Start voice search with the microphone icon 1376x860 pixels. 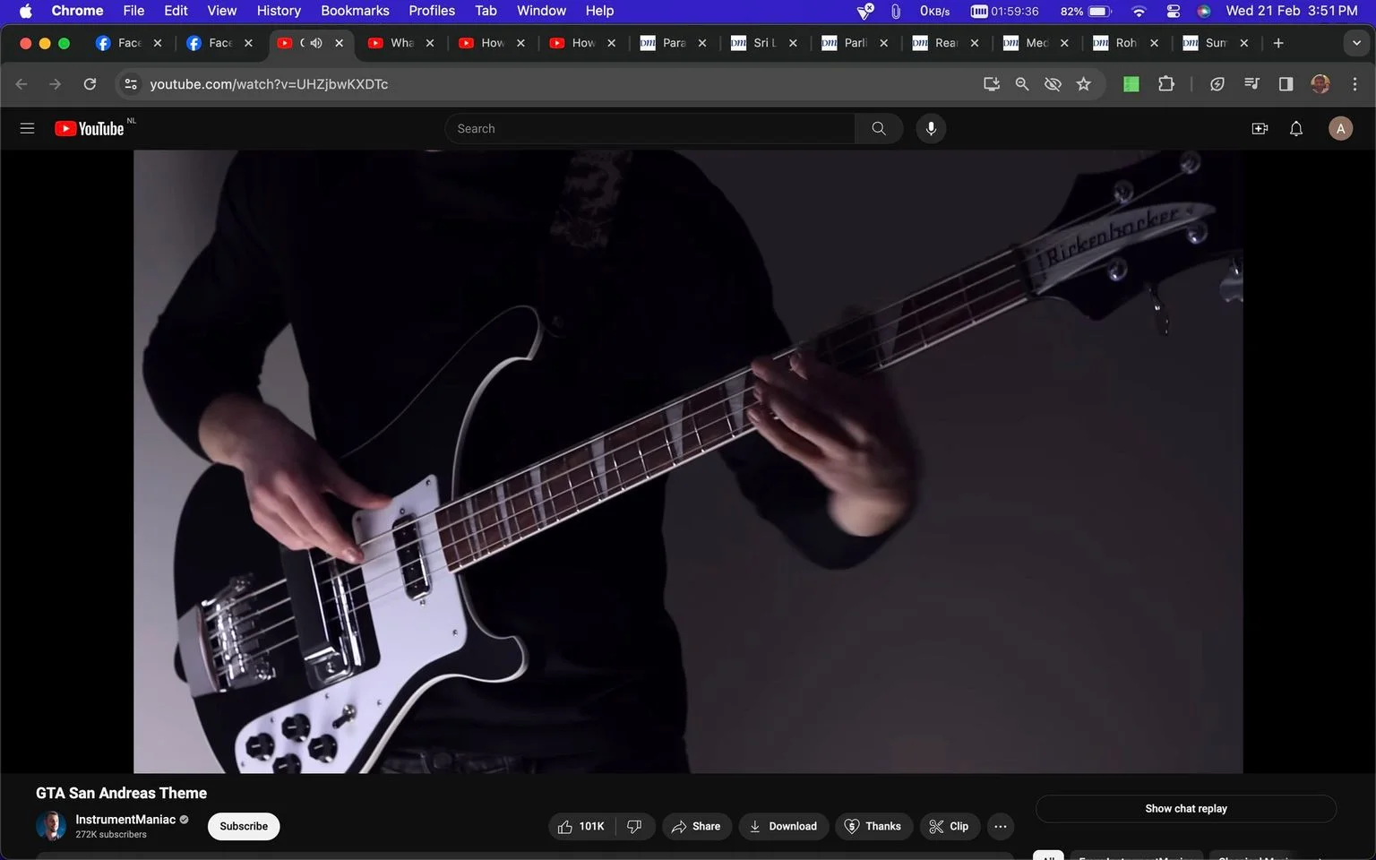pos(931,128)
